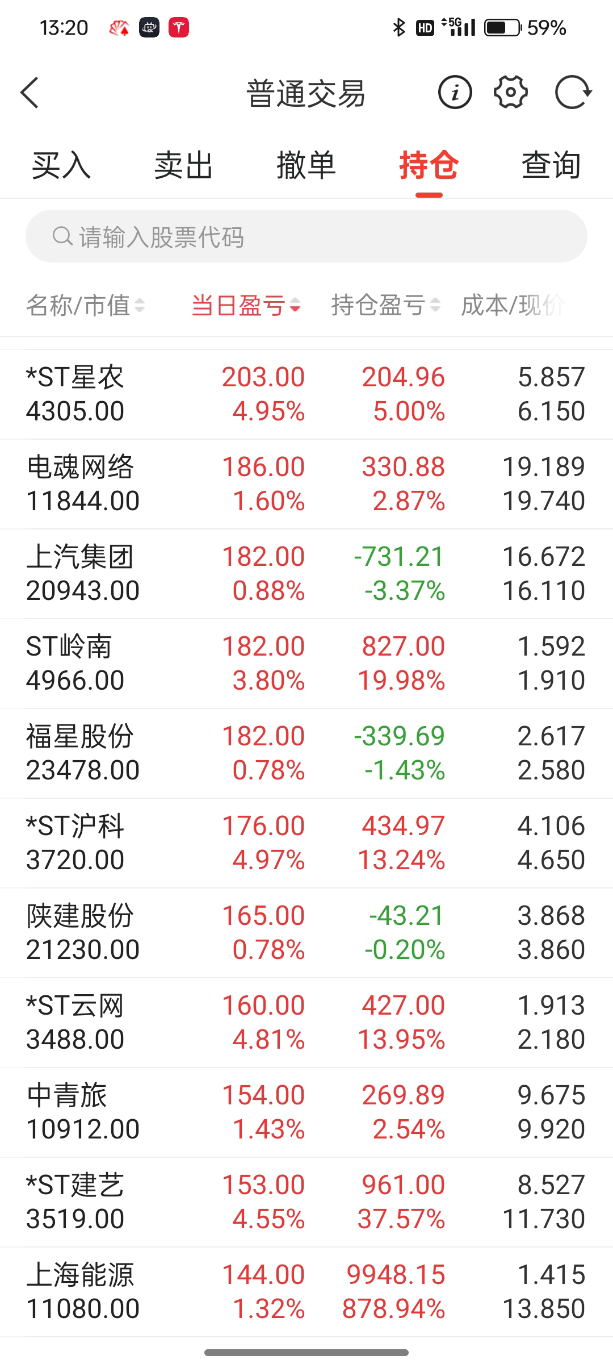Select the *ST星农 position row
Screen dimensions: 613x1368
(x=306, y=394)
